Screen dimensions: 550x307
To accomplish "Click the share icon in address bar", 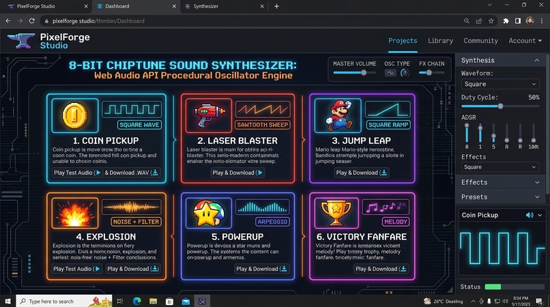I will coord(479,21).
